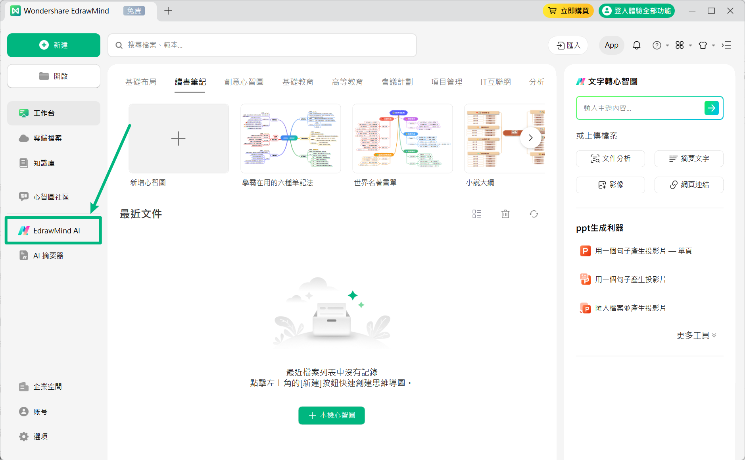Refresh the recent files list
The width and height of the screenshot is (745, 460).
pyautogui.click(x=534, y=214)
